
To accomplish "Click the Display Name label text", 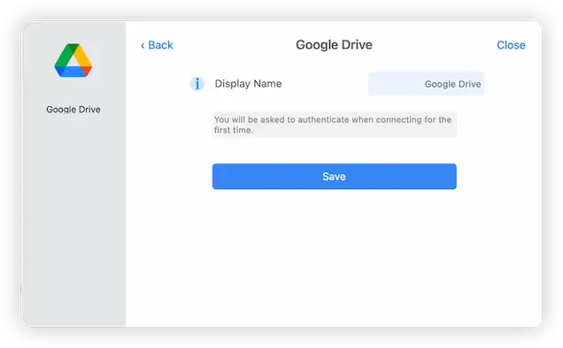I will click(x=248, y=84).
